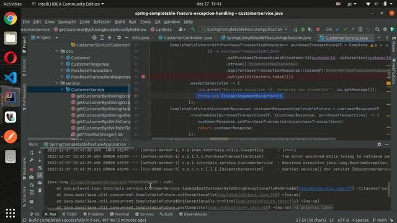Open the Git menu
This screenshot has width=397, height=223.
coord(158,22)
